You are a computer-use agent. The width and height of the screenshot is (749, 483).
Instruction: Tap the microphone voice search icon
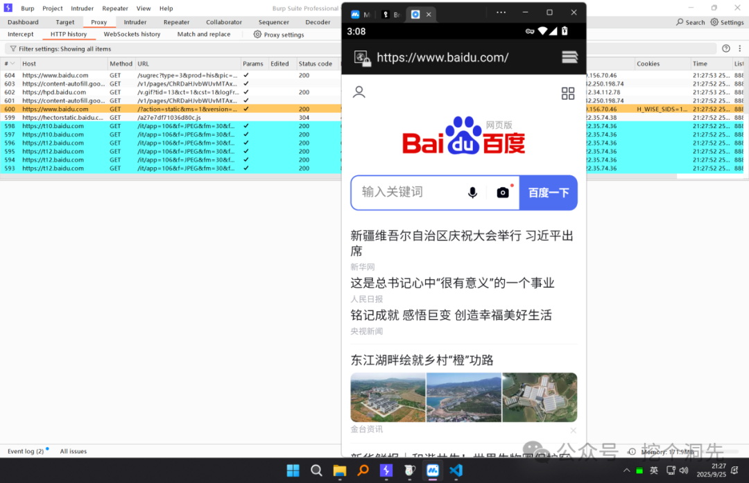[x=472, y=193]
